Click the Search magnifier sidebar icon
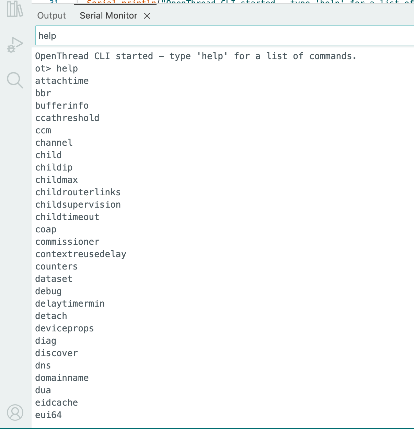414x429 pixels. pyautogui.click(x=15, y=80)
